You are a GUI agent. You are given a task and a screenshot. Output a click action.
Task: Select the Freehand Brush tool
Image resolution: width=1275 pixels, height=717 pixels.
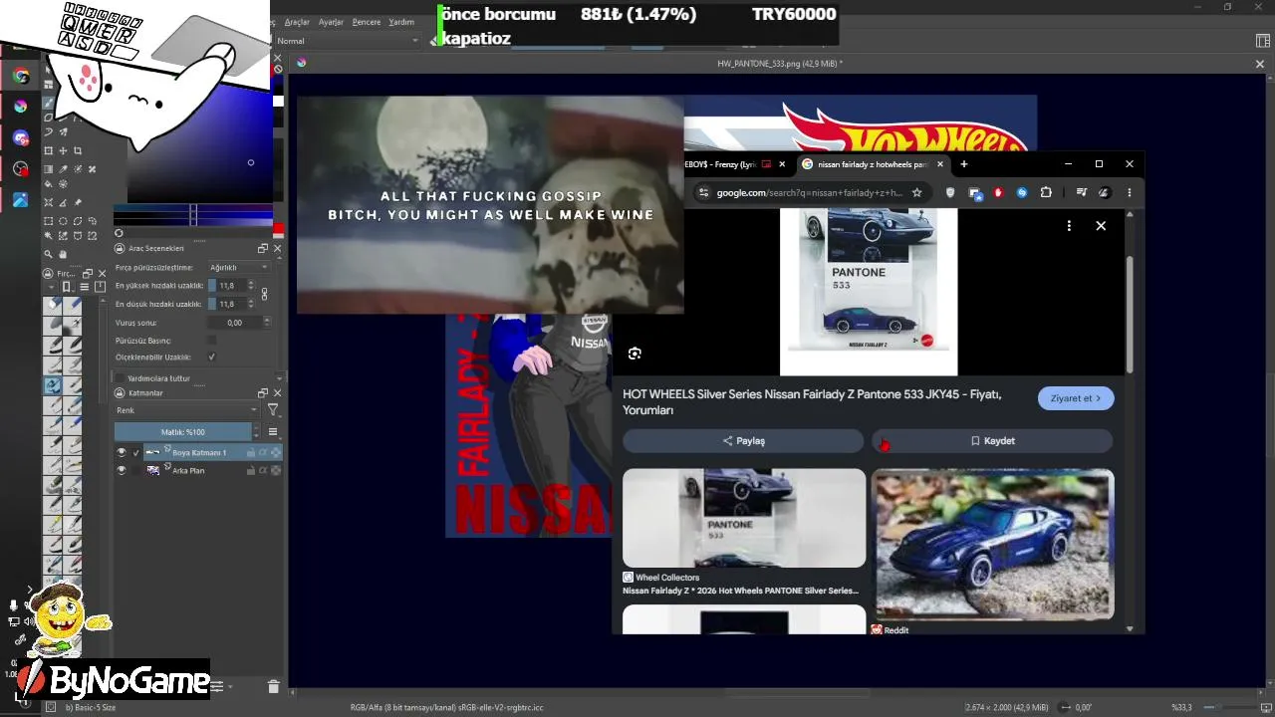[48, 103]
